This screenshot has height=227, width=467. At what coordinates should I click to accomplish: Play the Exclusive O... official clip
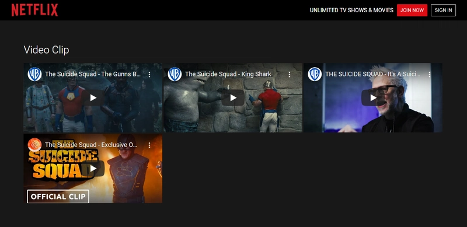click(x=93, y=169)
